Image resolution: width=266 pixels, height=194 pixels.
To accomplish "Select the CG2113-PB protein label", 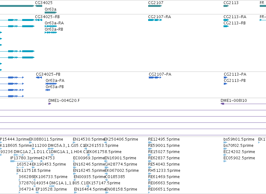I will tap(235, 81).
